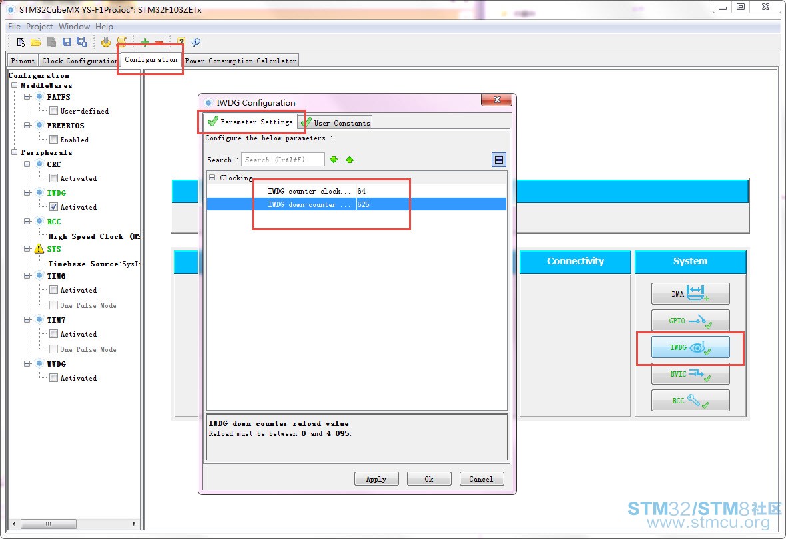
Task: Open the File menu
Action: (14, 27)
